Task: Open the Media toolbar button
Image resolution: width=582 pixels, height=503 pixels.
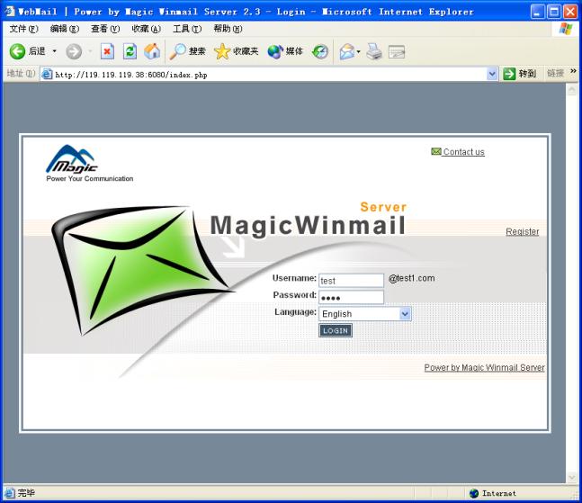Action: tap(275, 51)
